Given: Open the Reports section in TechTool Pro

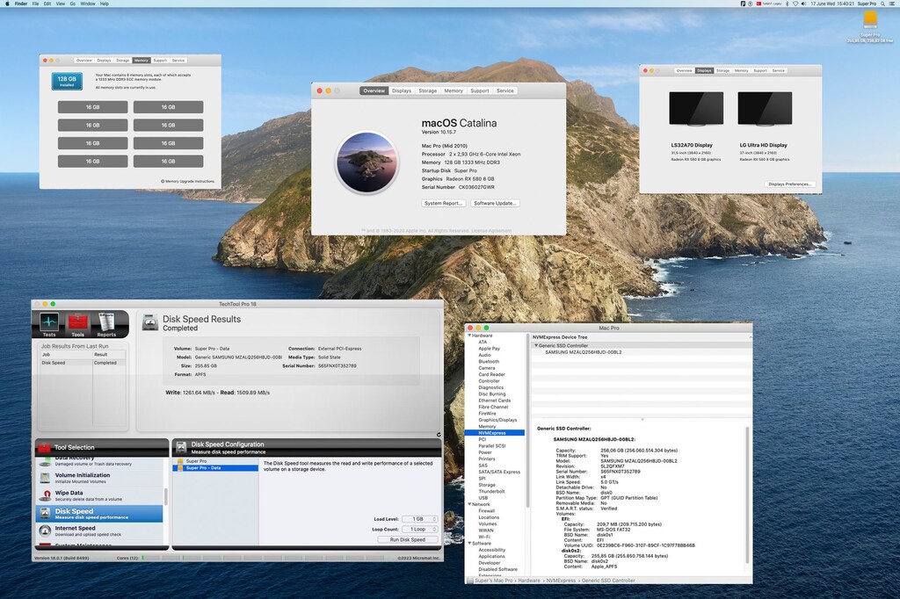Looking at the screenshot, I should click(x=106, y=325).
